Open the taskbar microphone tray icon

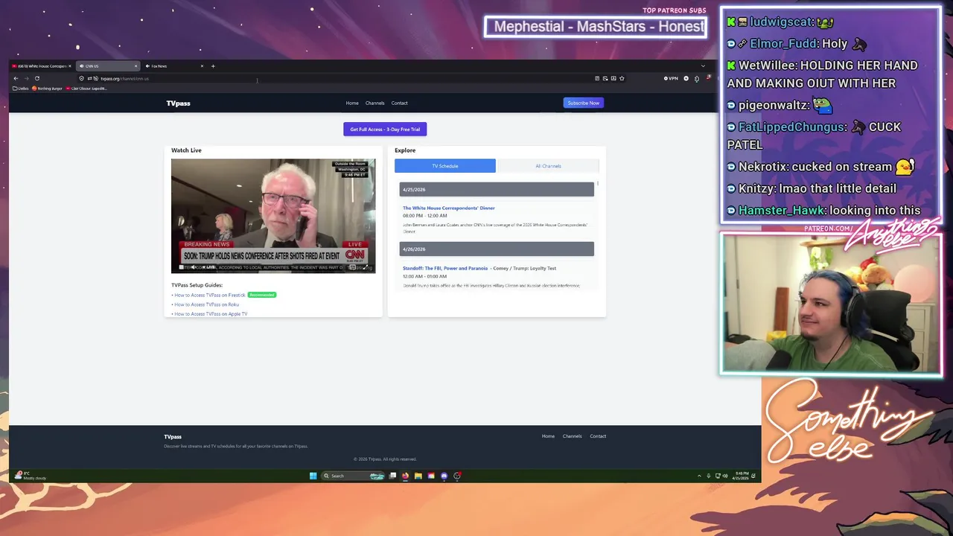(709, 476)
